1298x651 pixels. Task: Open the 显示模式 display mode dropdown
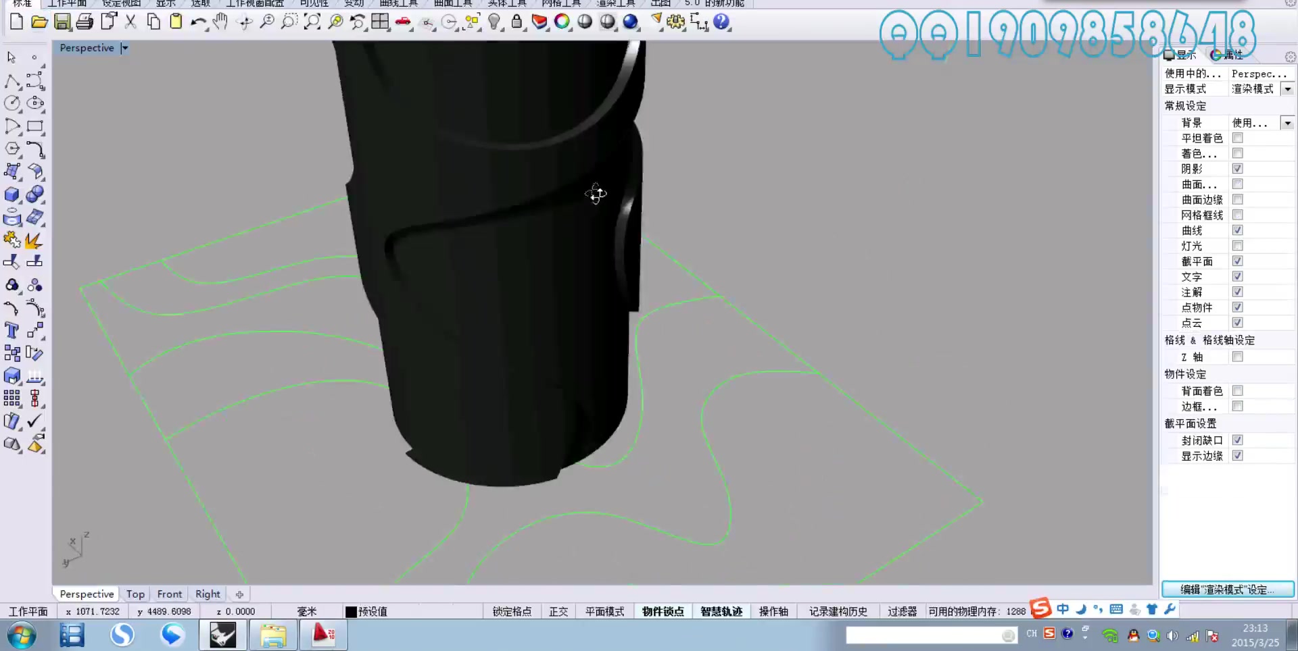(x=1288, y=88)
